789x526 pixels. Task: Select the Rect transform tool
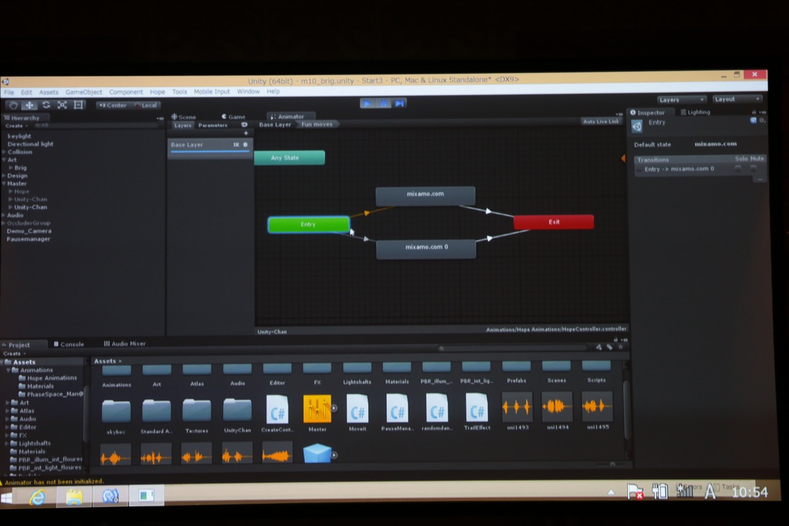coord(78,105)
